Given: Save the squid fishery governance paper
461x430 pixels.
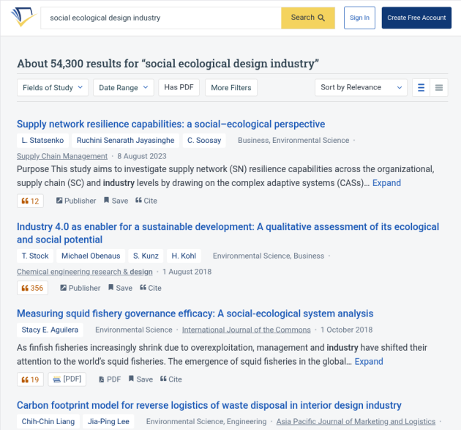Looking at the screenshot, I should coord(140,379).
